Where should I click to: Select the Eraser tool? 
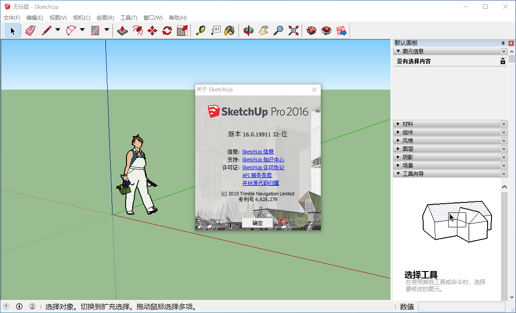(x=30, y=31)
